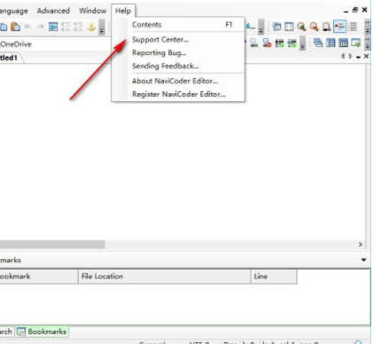373x344 pixels.
Task: Minimize the application window
Action: point(346,11)
